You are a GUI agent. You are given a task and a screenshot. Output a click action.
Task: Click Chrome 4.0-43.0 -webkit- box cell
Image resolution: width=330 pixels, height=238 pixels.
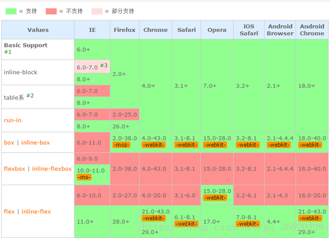click(x=156, y=143)
